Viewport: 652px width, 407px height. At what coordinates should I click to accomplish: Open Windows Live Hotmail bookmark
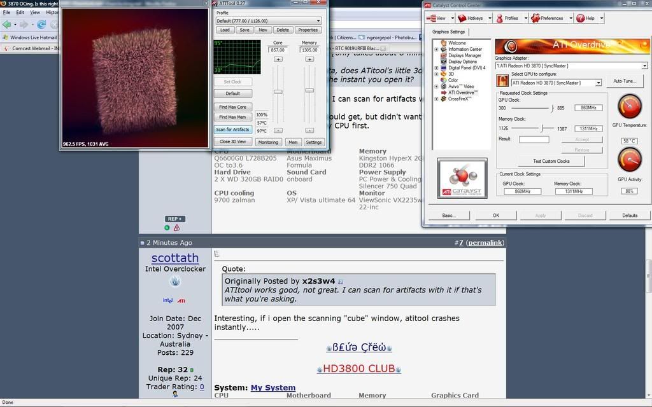29,38
